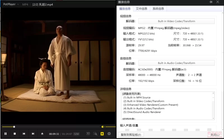The height and width of the screenshot is (139, 224).
Task: Jump to previous file in playlist
Action: click(24, 134)
